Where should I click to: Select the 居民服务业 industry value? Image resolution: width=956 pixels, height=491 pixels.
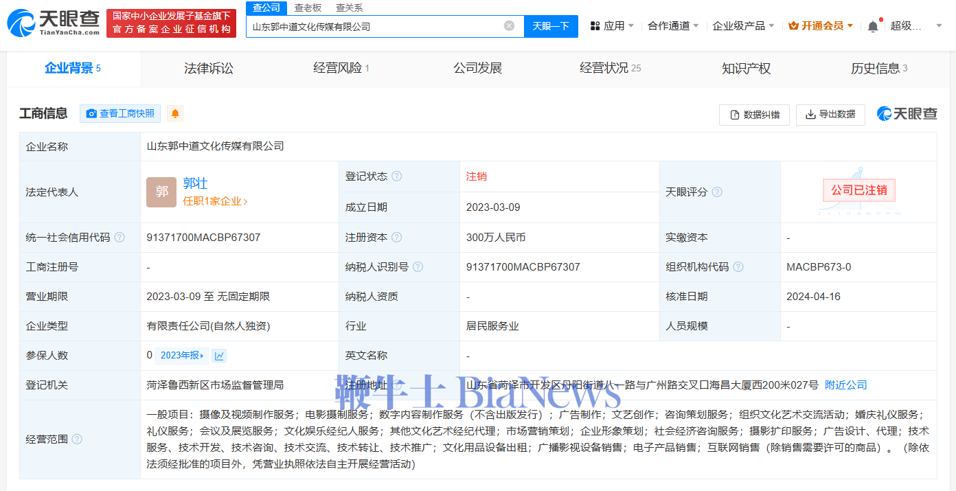pos(492,326)
